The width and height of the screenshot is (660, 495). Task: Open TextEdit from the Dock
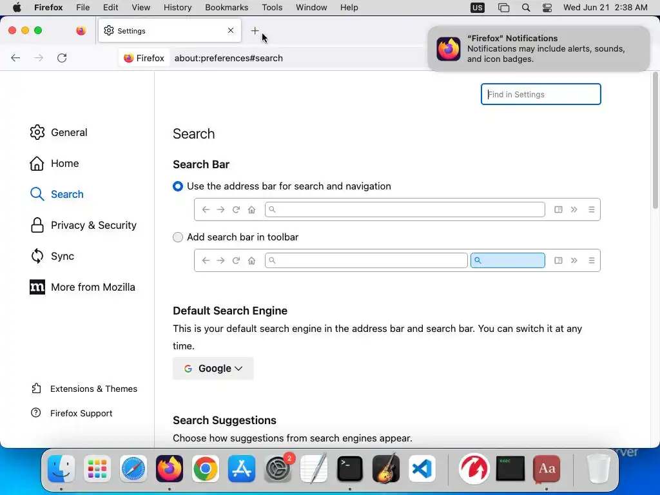tap(314, 469)
